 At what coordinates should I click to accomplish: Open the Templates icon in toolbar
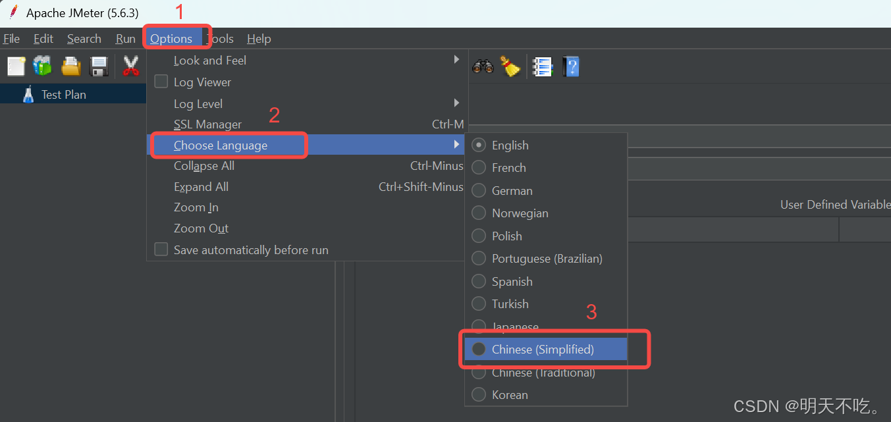tap(43, 66)
